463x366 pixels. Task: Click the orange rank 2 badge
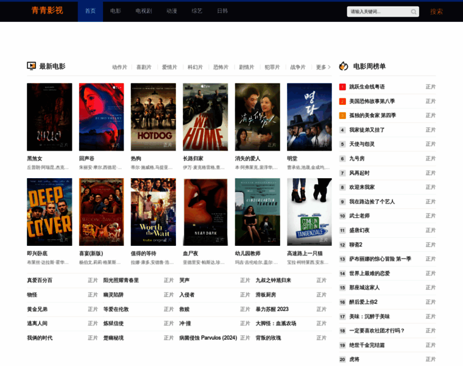coord(342,101)
